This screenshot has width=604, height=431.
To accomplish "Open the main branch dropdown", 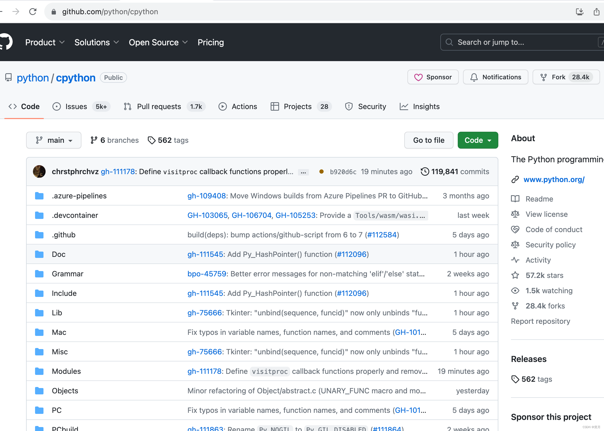I will point(54,140).
